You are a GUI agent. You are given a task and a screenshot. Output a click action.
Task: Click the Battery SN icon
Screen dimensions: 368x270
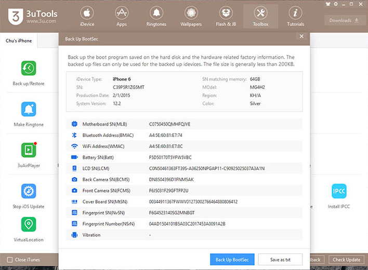pos(74,157)
